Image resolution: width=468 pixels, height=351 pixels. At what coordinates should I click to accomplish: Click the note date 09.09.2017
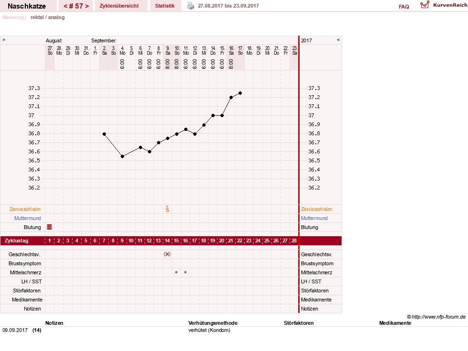pyautogui.click(x=15, y=330)
